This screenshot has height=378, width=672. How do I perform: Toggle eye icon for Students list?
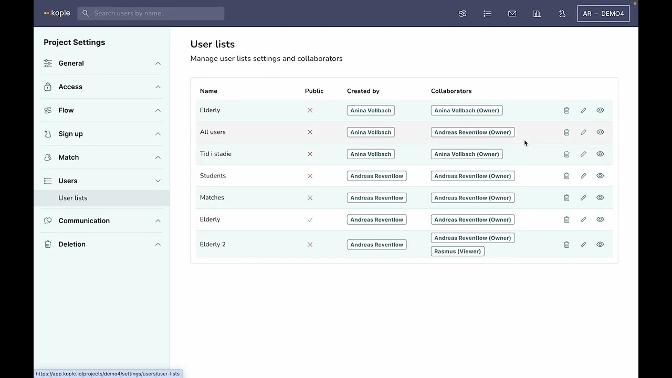coord(600,176)
